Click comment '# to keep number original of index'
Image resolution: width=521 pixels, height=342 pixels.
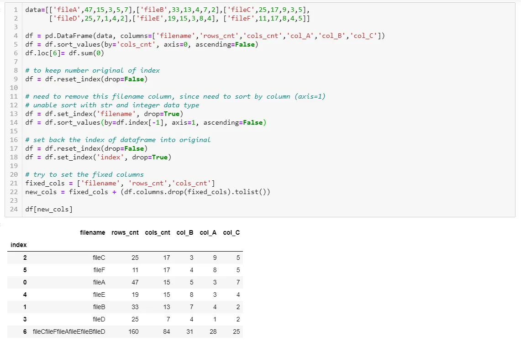pos(92,70)
